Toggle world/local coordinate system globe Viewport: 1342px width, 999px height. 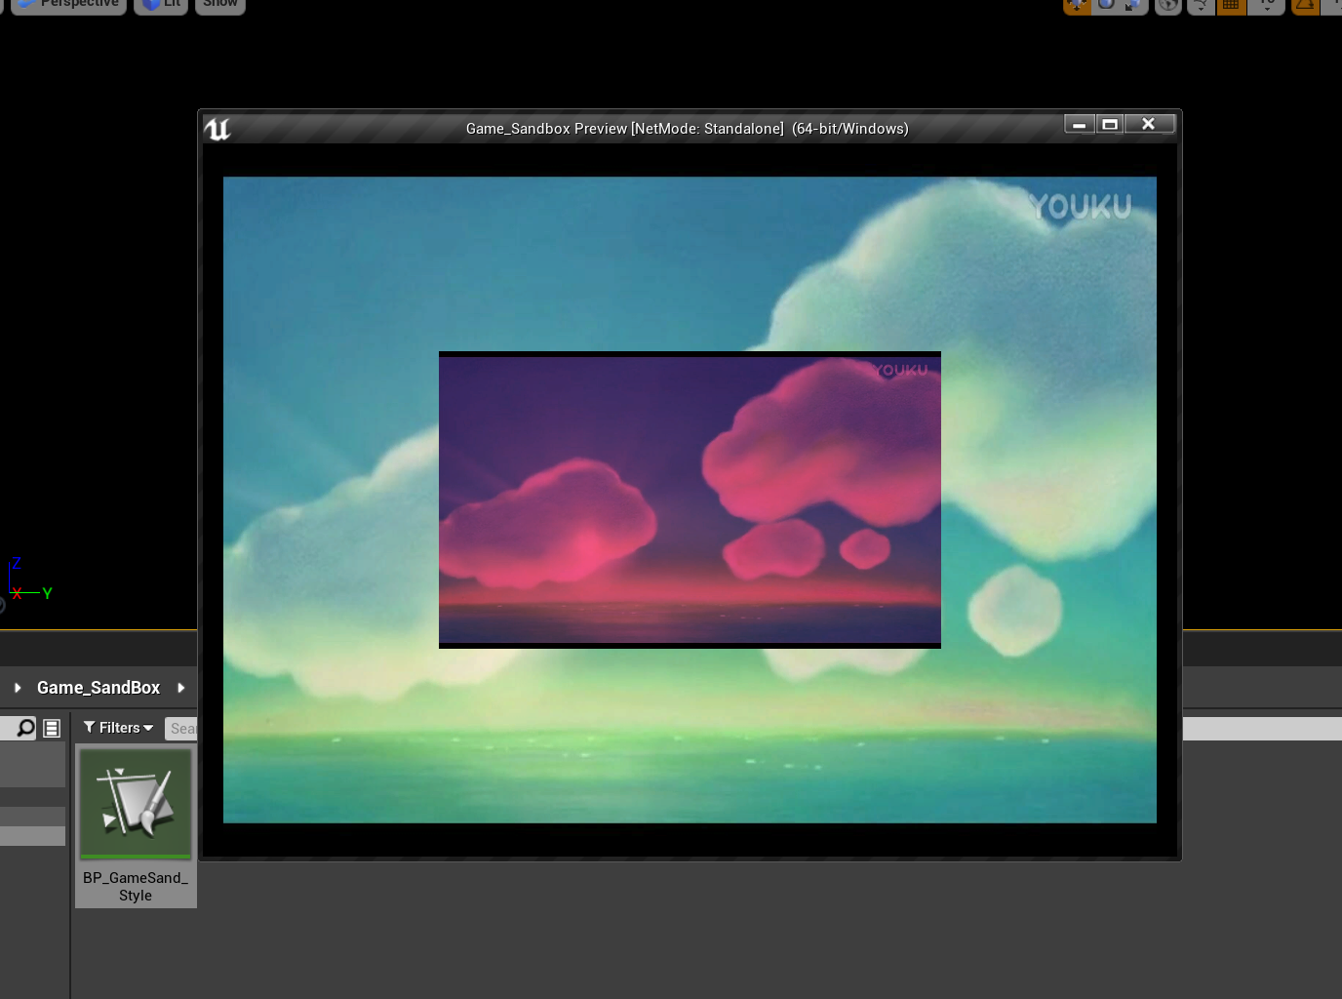pos(1167,6)
